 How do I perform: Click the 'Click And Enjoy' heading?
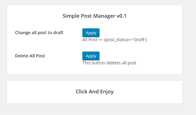coord(95,92)
